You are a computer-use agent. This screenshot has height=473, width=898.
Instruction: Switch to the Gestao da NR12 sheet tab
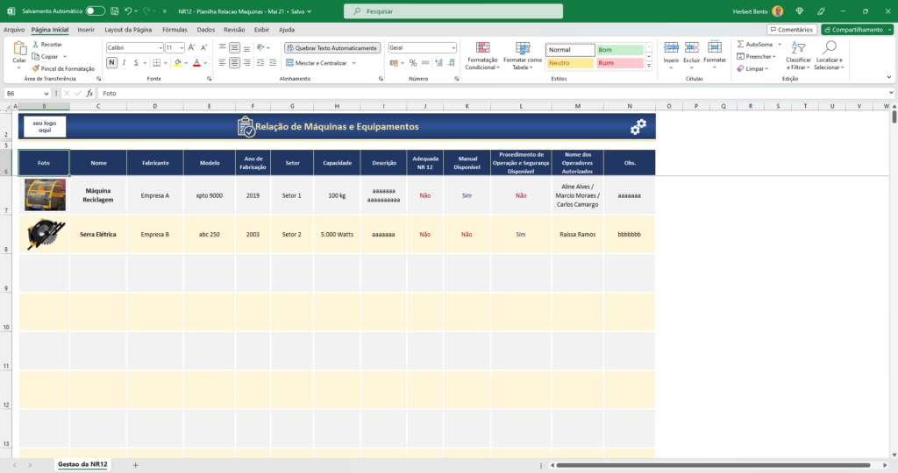click(82, 463)
